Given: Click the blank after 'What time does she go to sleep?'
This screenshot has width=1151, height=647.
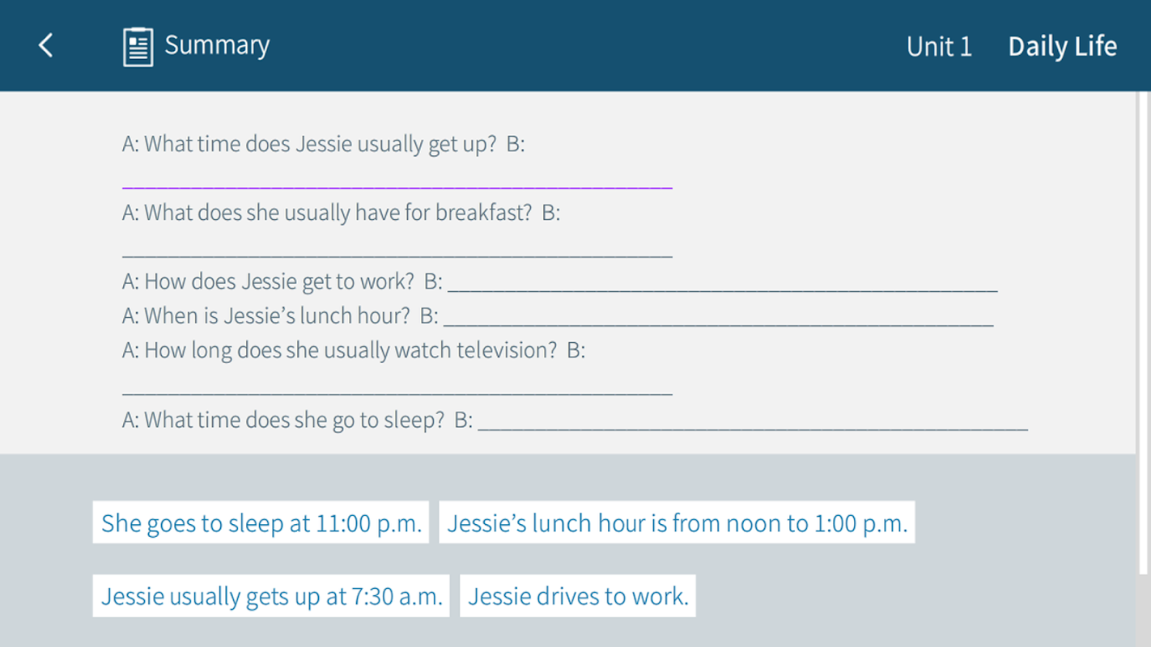Looking at the screenshot, I should tap(753, 422).
